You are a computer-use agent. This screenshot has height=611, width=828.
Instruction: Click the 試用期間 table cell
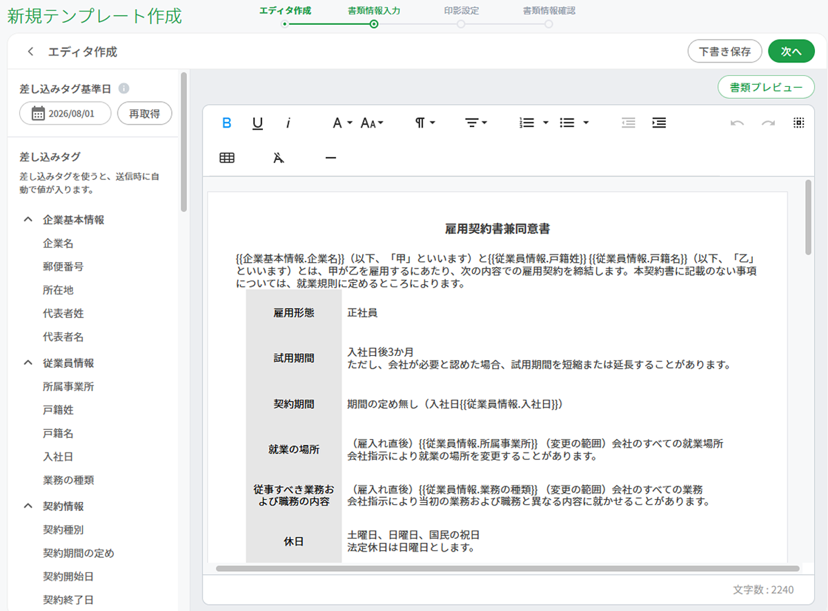294,358
